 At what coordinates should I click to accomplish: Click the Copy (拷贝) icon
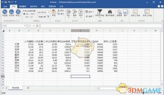59,14
